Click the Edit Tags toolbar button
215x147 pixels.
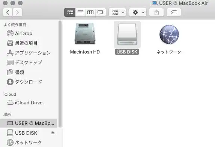coord(174,12)
